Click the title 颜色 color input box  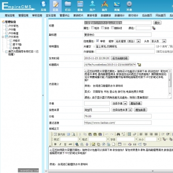click(143, 28)
